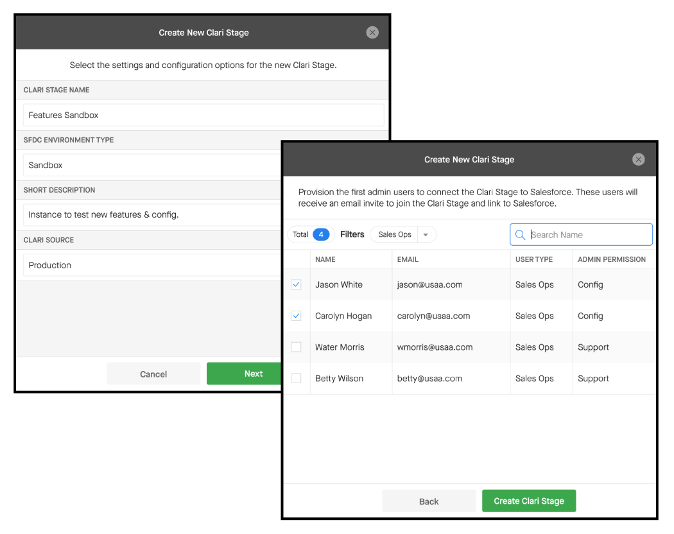674x534 pixels.
Task: Click the Cancel button
Action: [153, 374]
